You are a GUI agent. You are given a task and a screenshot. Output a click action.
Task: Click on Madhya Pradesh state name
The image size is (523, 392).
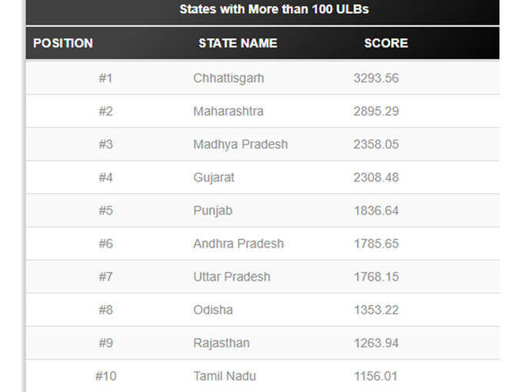[241, 145]
